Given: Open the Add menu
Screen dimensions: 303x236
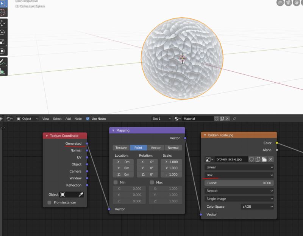Looking at the screenshot, I should click(x=68, y=119).
